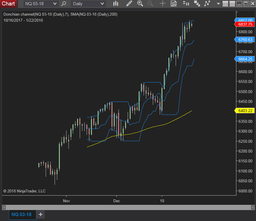Click the date range 10/16/2017 - 1/22/2018 text

point(23,21)
